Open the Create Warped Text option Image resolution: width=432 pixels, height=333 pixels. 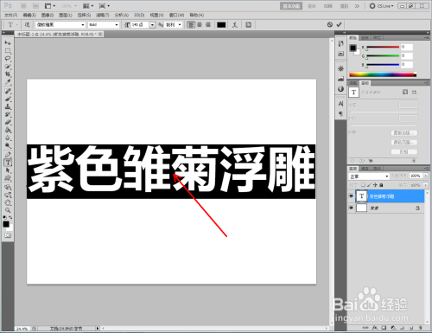235,25
